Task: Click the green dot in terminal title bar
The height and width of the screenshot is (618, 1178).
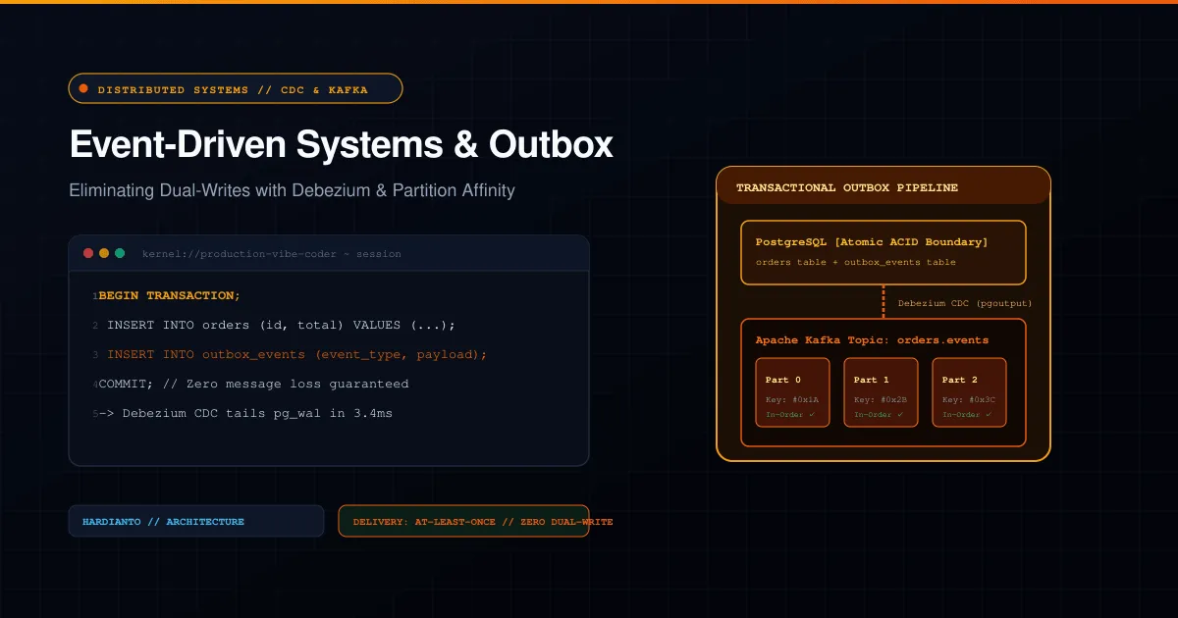Action: point(120,253)
